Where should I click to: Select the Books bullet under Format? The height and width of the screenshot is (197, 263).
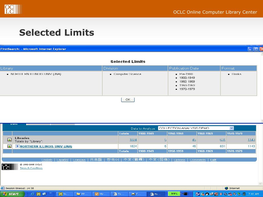tap(237, 74)
